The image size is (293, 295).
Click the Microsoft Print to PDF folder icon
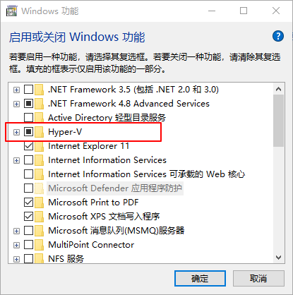(39, 203)
